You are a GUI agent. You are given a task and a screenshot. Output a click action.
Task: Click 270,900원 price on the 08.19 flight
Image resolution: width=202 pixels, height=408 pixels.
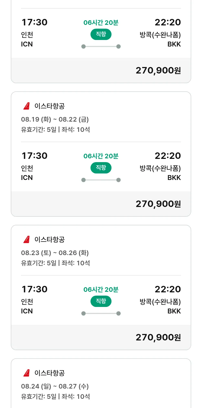point(158,204)
